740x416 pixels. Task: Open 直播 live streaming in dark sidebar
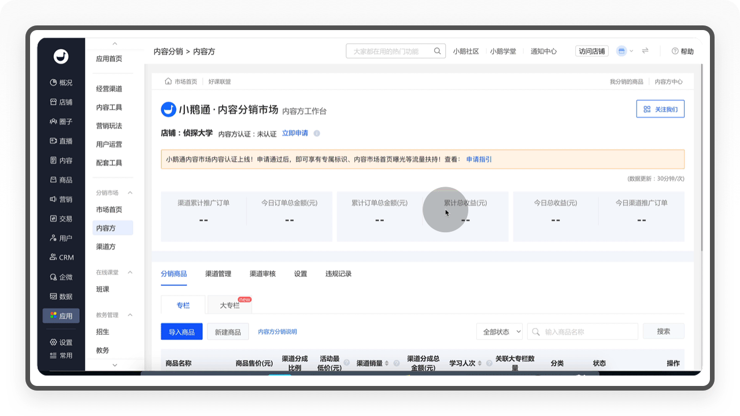coord(61,141)
